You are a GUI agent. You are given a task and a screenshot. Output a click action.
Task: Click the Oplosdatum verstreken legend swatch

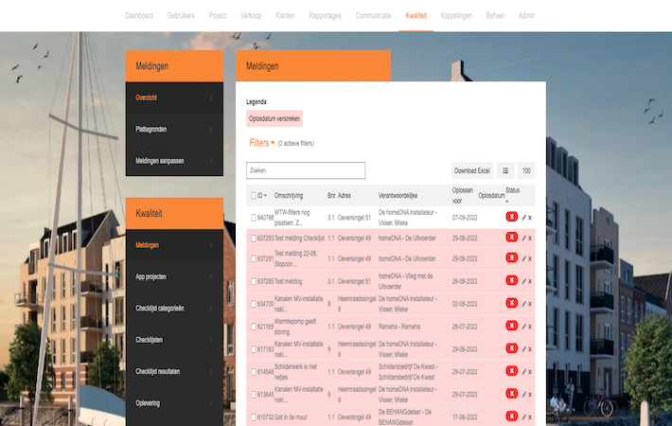[274, 118]
